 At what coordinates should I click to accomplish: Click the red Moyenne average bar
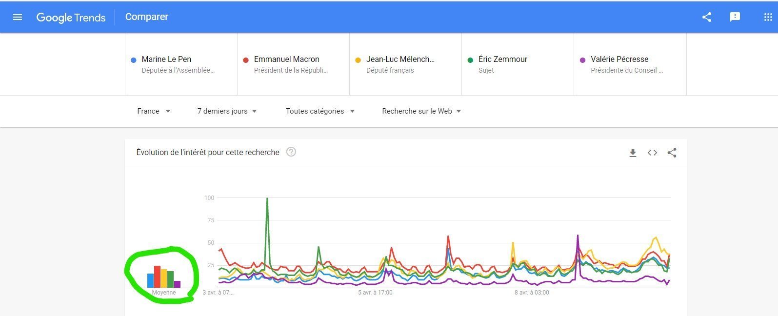(157, 276)
